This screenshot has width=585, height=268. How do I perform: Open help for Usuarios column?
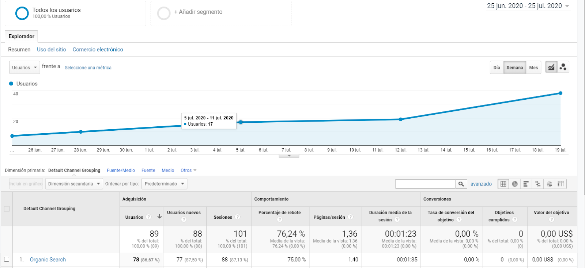pos(148,217)
